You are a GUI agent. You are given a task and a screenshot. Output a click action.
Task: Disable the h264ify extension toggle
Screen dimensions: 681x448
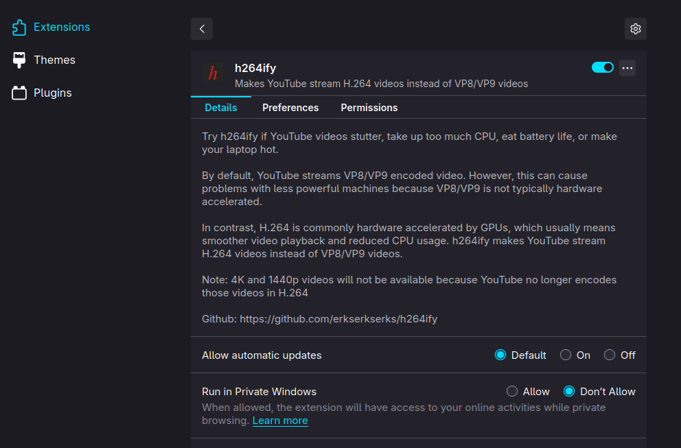602,67
